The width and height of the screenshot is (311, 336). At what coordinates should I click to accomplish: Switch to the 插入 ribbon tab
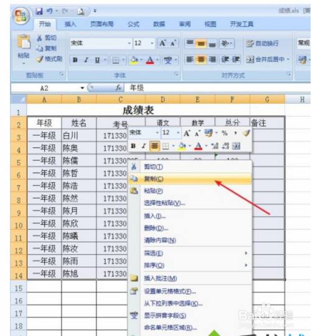tap(71, 24)
